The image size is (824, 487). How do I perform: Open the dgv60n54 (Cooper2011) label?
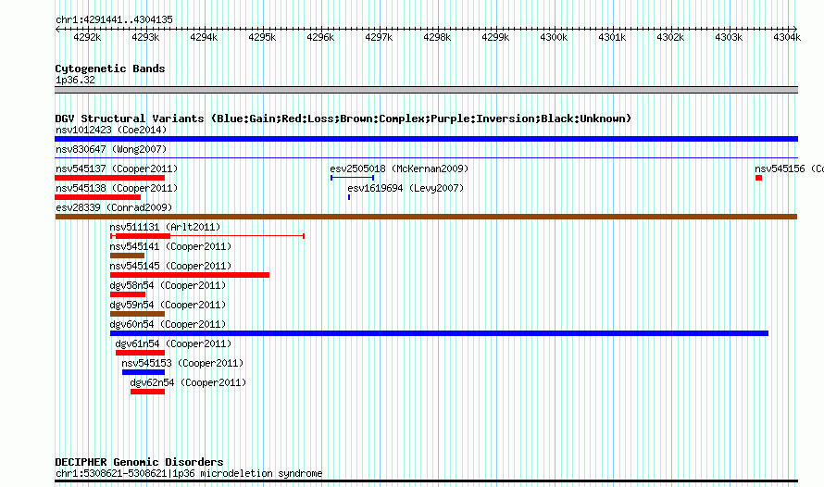[x=168, y=324]
